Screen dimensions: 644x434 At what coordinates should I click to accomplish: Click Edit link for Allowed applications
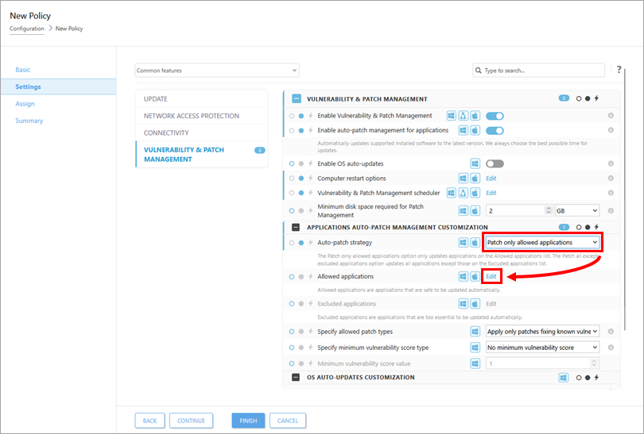491,276
